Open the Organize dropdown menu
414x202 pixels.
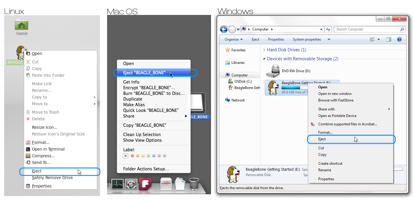click(234, 39)
